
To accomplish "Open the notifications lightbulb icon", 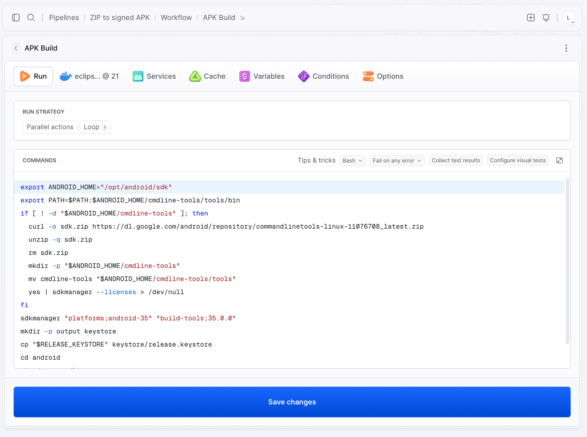I will (x=546, y=18).
